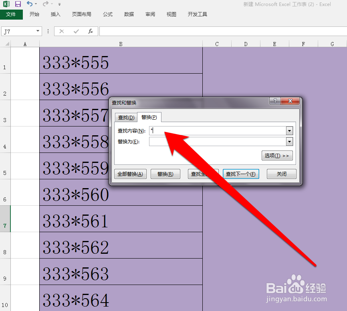Click the Excel application icon
The height and width of the screenshot is (311, 347).
[x=6, y=4]
